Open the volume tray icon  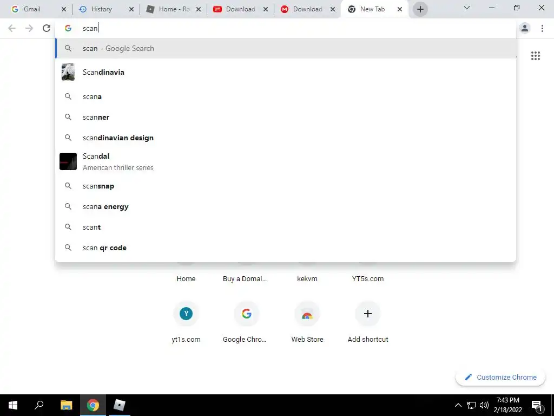[484, 405]
